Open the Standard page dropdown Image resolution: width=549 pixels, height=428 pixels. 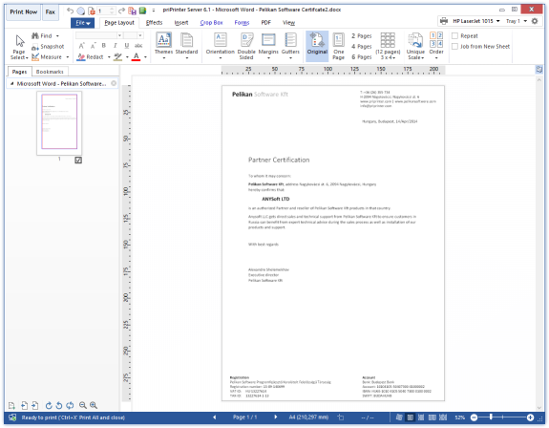(x=186, y=46)
